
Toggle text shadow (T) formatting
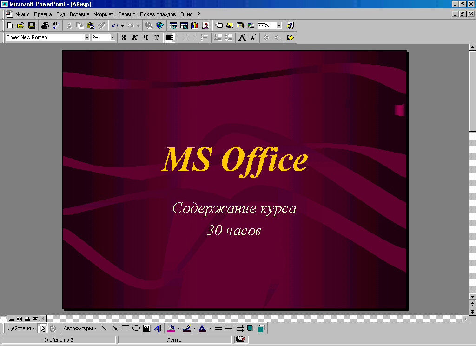(156, 37)
